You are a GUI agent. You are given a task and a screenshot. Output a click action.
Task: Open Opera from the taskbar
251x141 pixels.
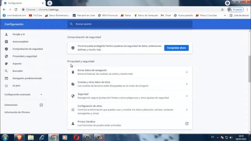[76, 137]
